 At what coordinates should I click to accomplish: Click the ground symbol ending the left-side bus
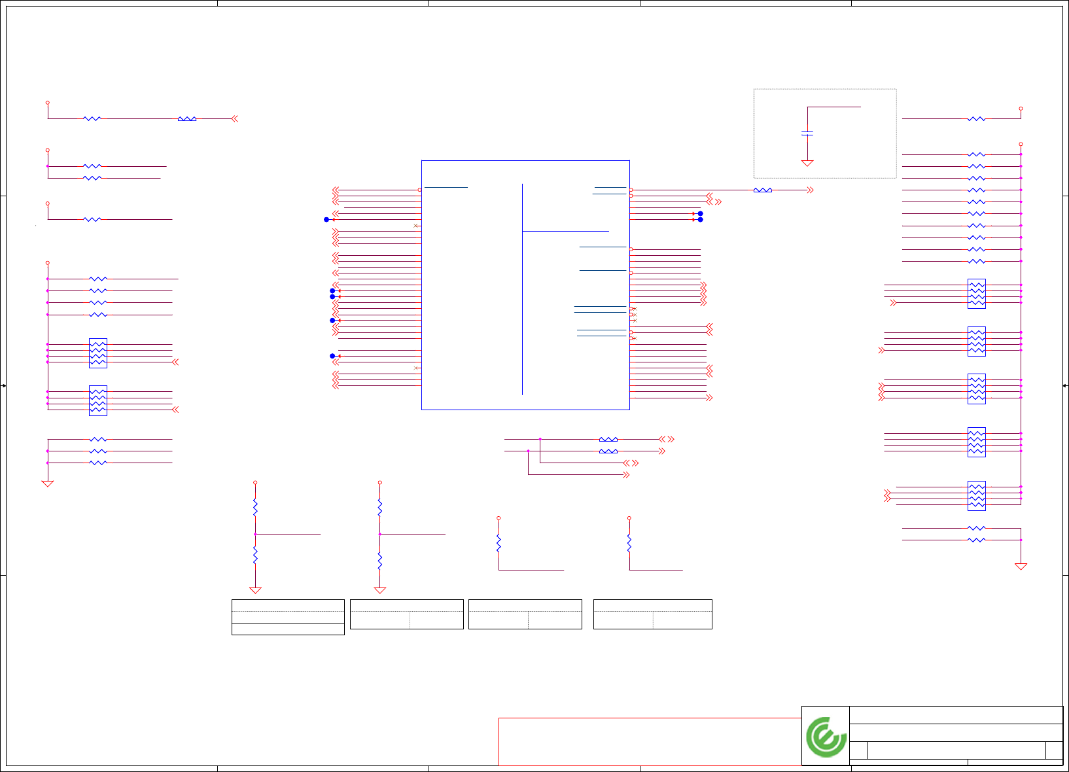click(x=48, y=483)
